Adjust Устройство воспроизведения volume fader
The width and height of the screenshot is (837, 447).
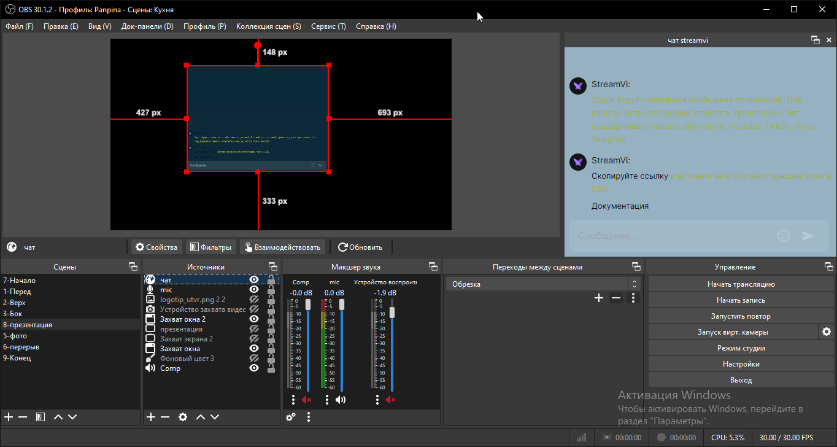point(392,312)
